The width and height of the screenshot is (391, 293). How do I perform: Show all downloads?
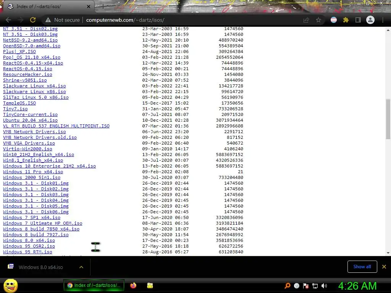362,267
